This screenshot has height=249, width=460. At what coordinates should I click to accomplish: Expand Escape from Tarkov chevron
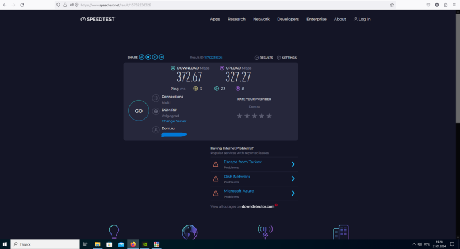[293, 164]
